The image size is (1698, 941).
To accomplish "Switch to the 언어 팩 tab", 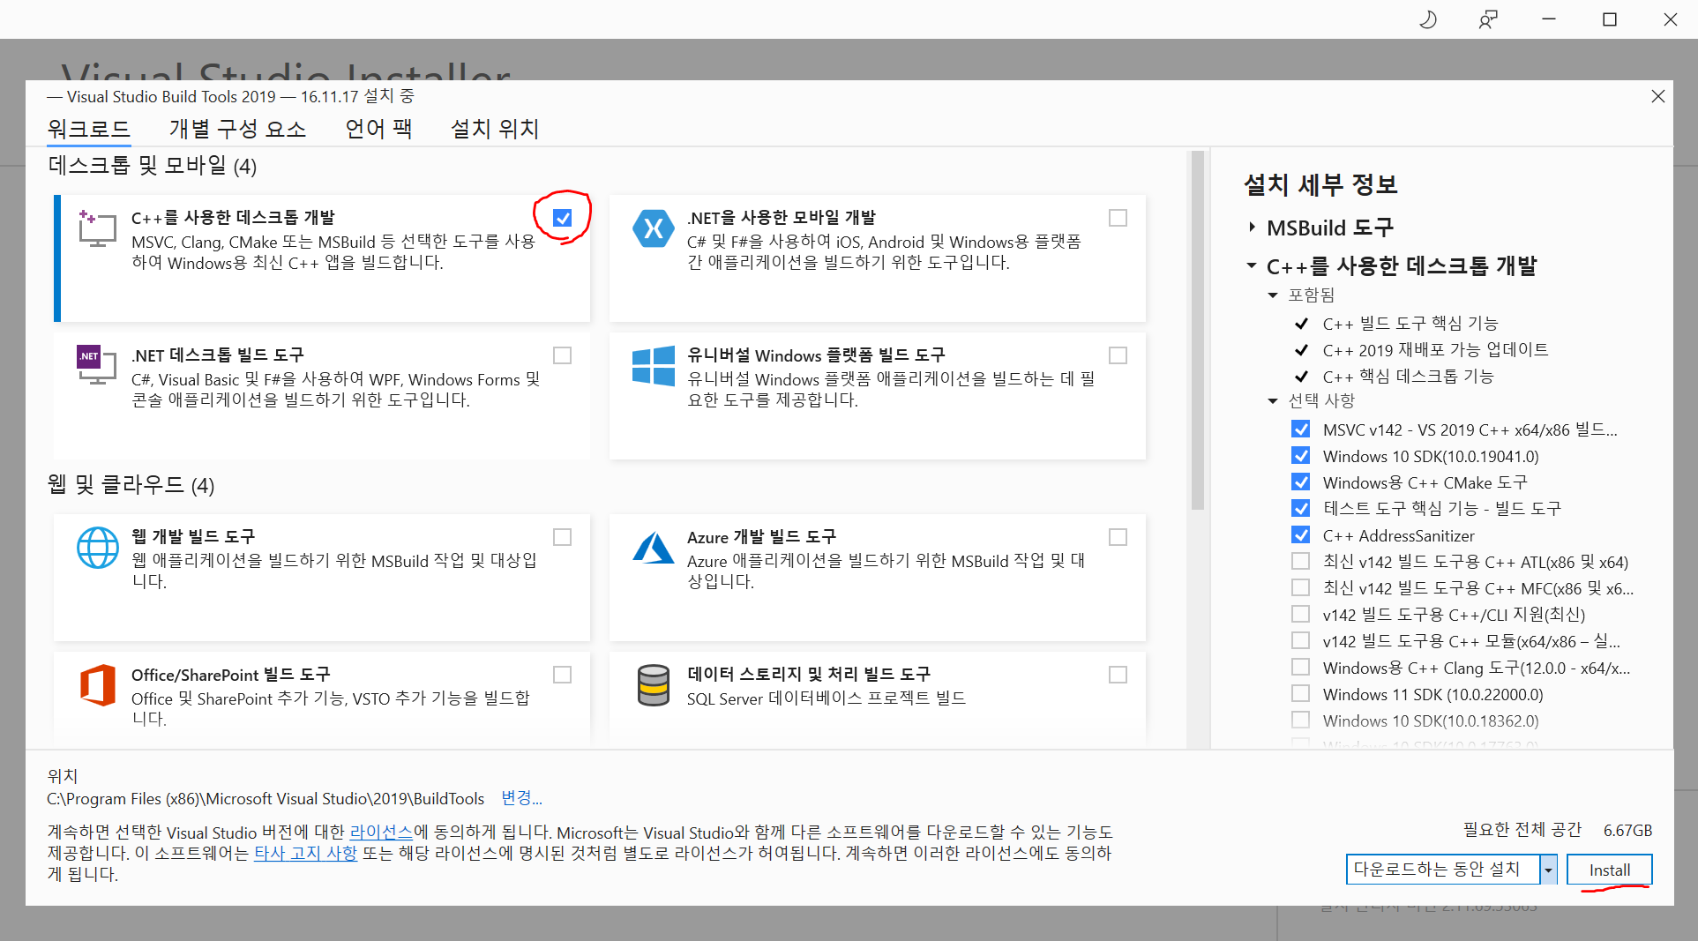I will [378, 129].
